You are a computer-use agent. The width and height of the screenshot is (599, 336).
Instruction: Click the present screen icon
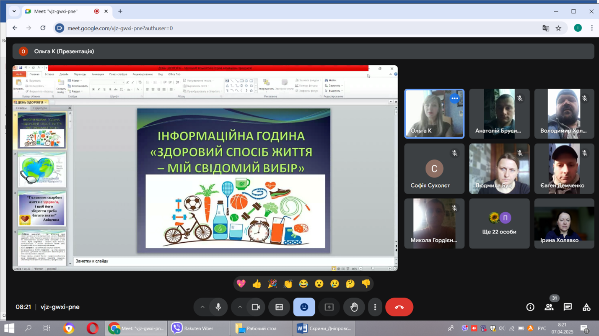tap(329, 307)
